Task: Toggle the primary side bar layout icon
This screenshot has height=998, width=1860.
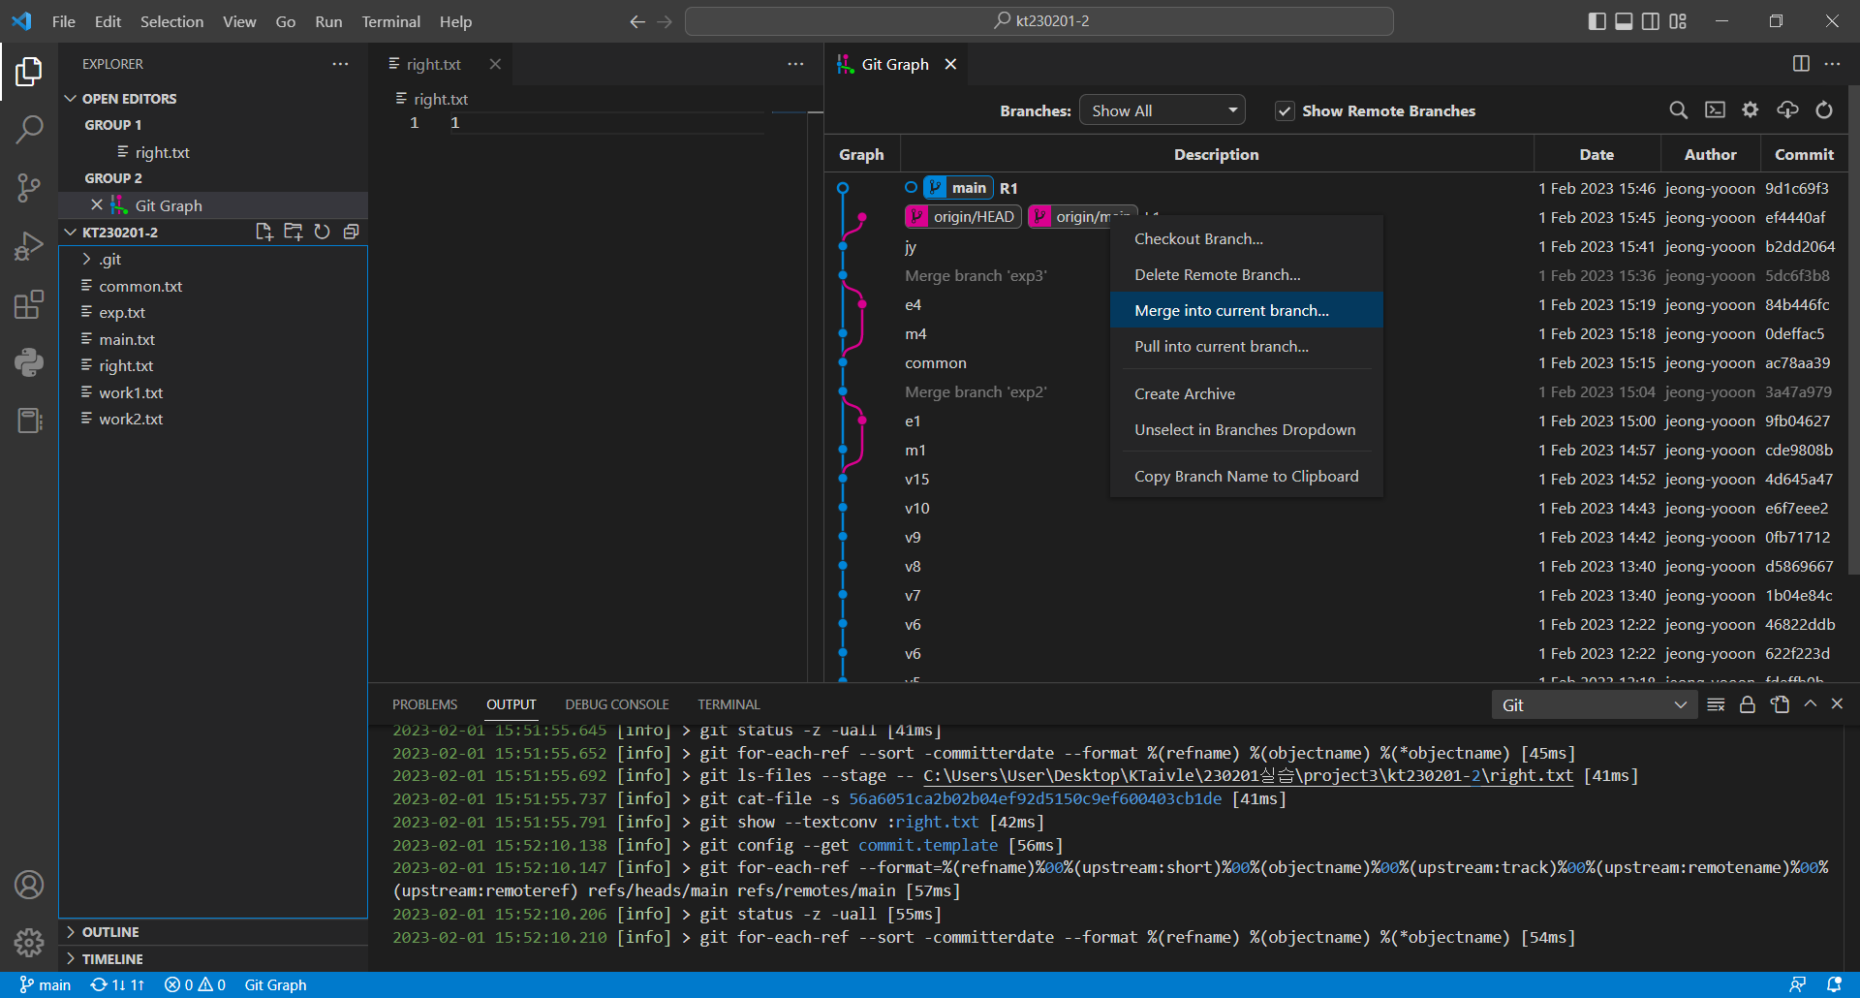Action: pos(1597,21)
